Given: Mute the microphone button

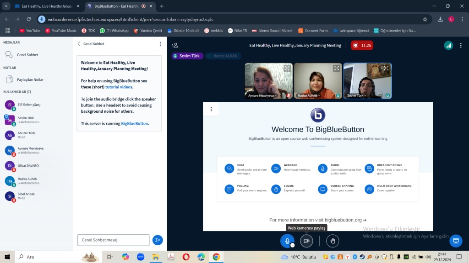Looking at the screenshot, I should click(287, 241).
